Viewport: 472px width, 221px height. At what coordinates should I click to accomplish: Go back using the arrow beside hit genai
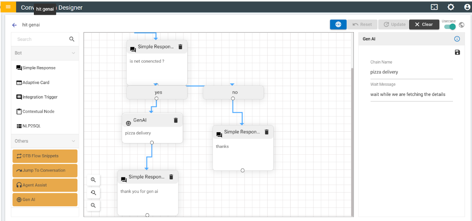pyautogui.click(x=14, y=25)
